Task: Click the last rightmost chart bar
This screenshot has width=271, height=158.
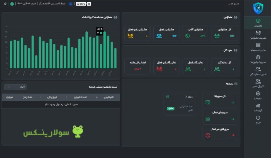Action: point(115,58)
